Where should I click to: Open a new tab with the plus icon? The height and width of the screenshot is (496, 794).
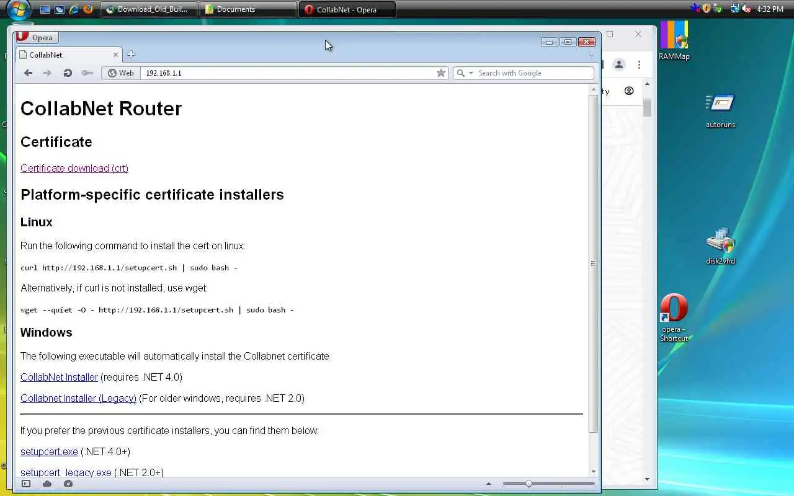[131, 55]
